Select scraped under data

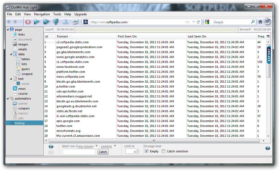(27, 74)
